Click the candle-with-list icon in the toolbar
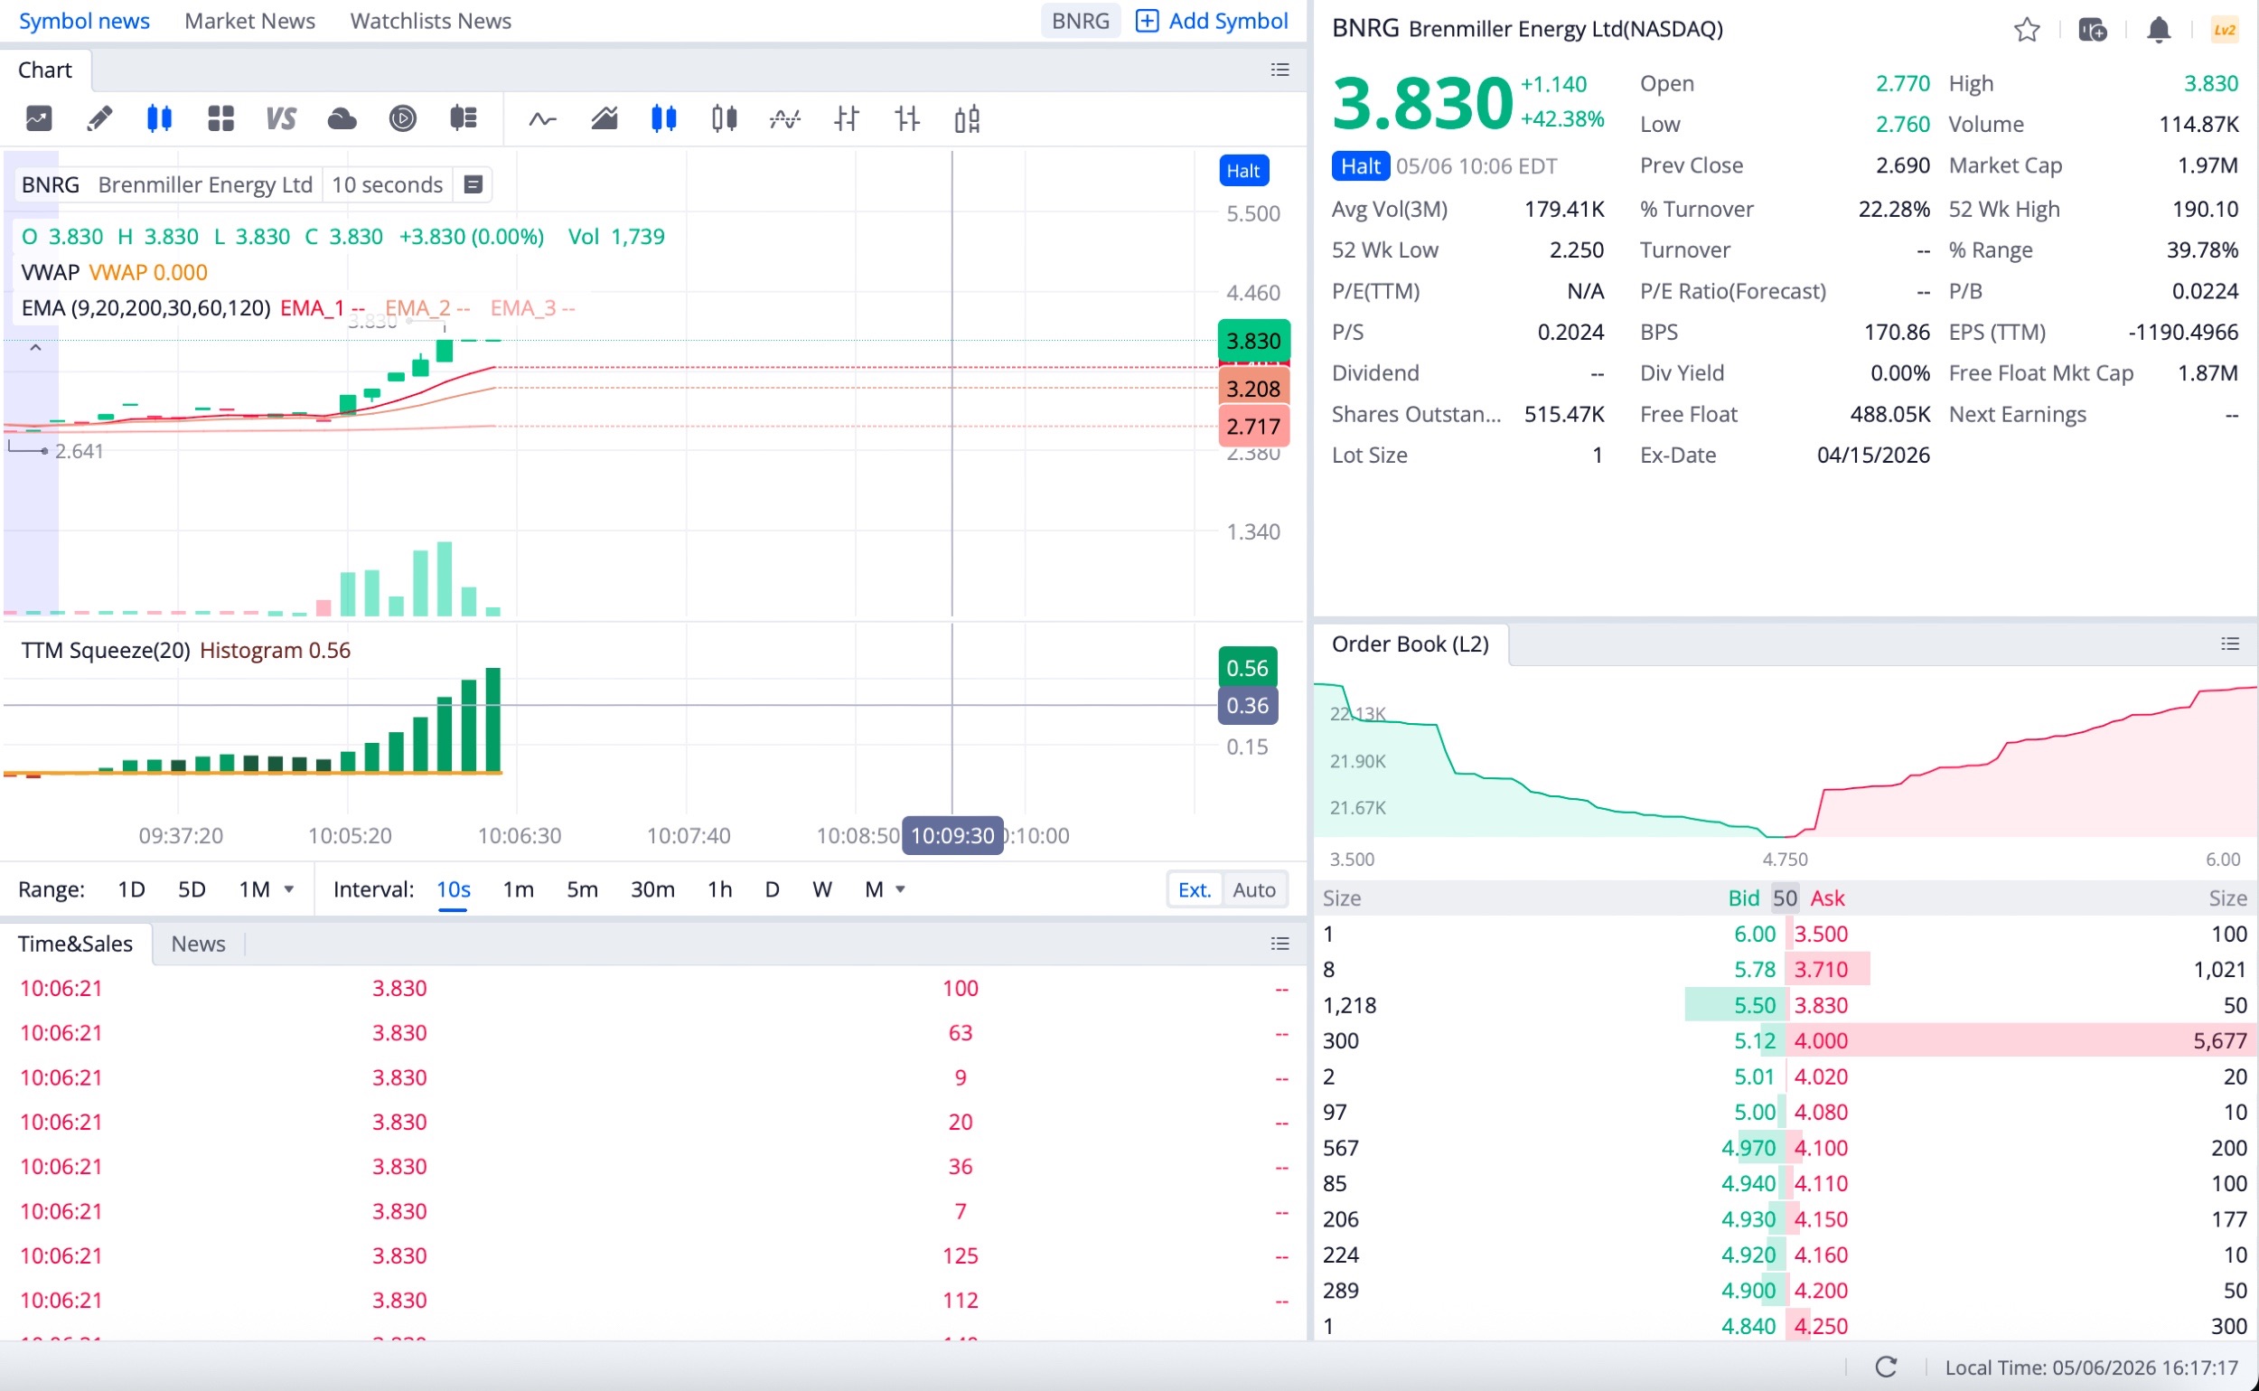Image resolution: width=2259 pixels, height=1391 pixels. (463, 118)
